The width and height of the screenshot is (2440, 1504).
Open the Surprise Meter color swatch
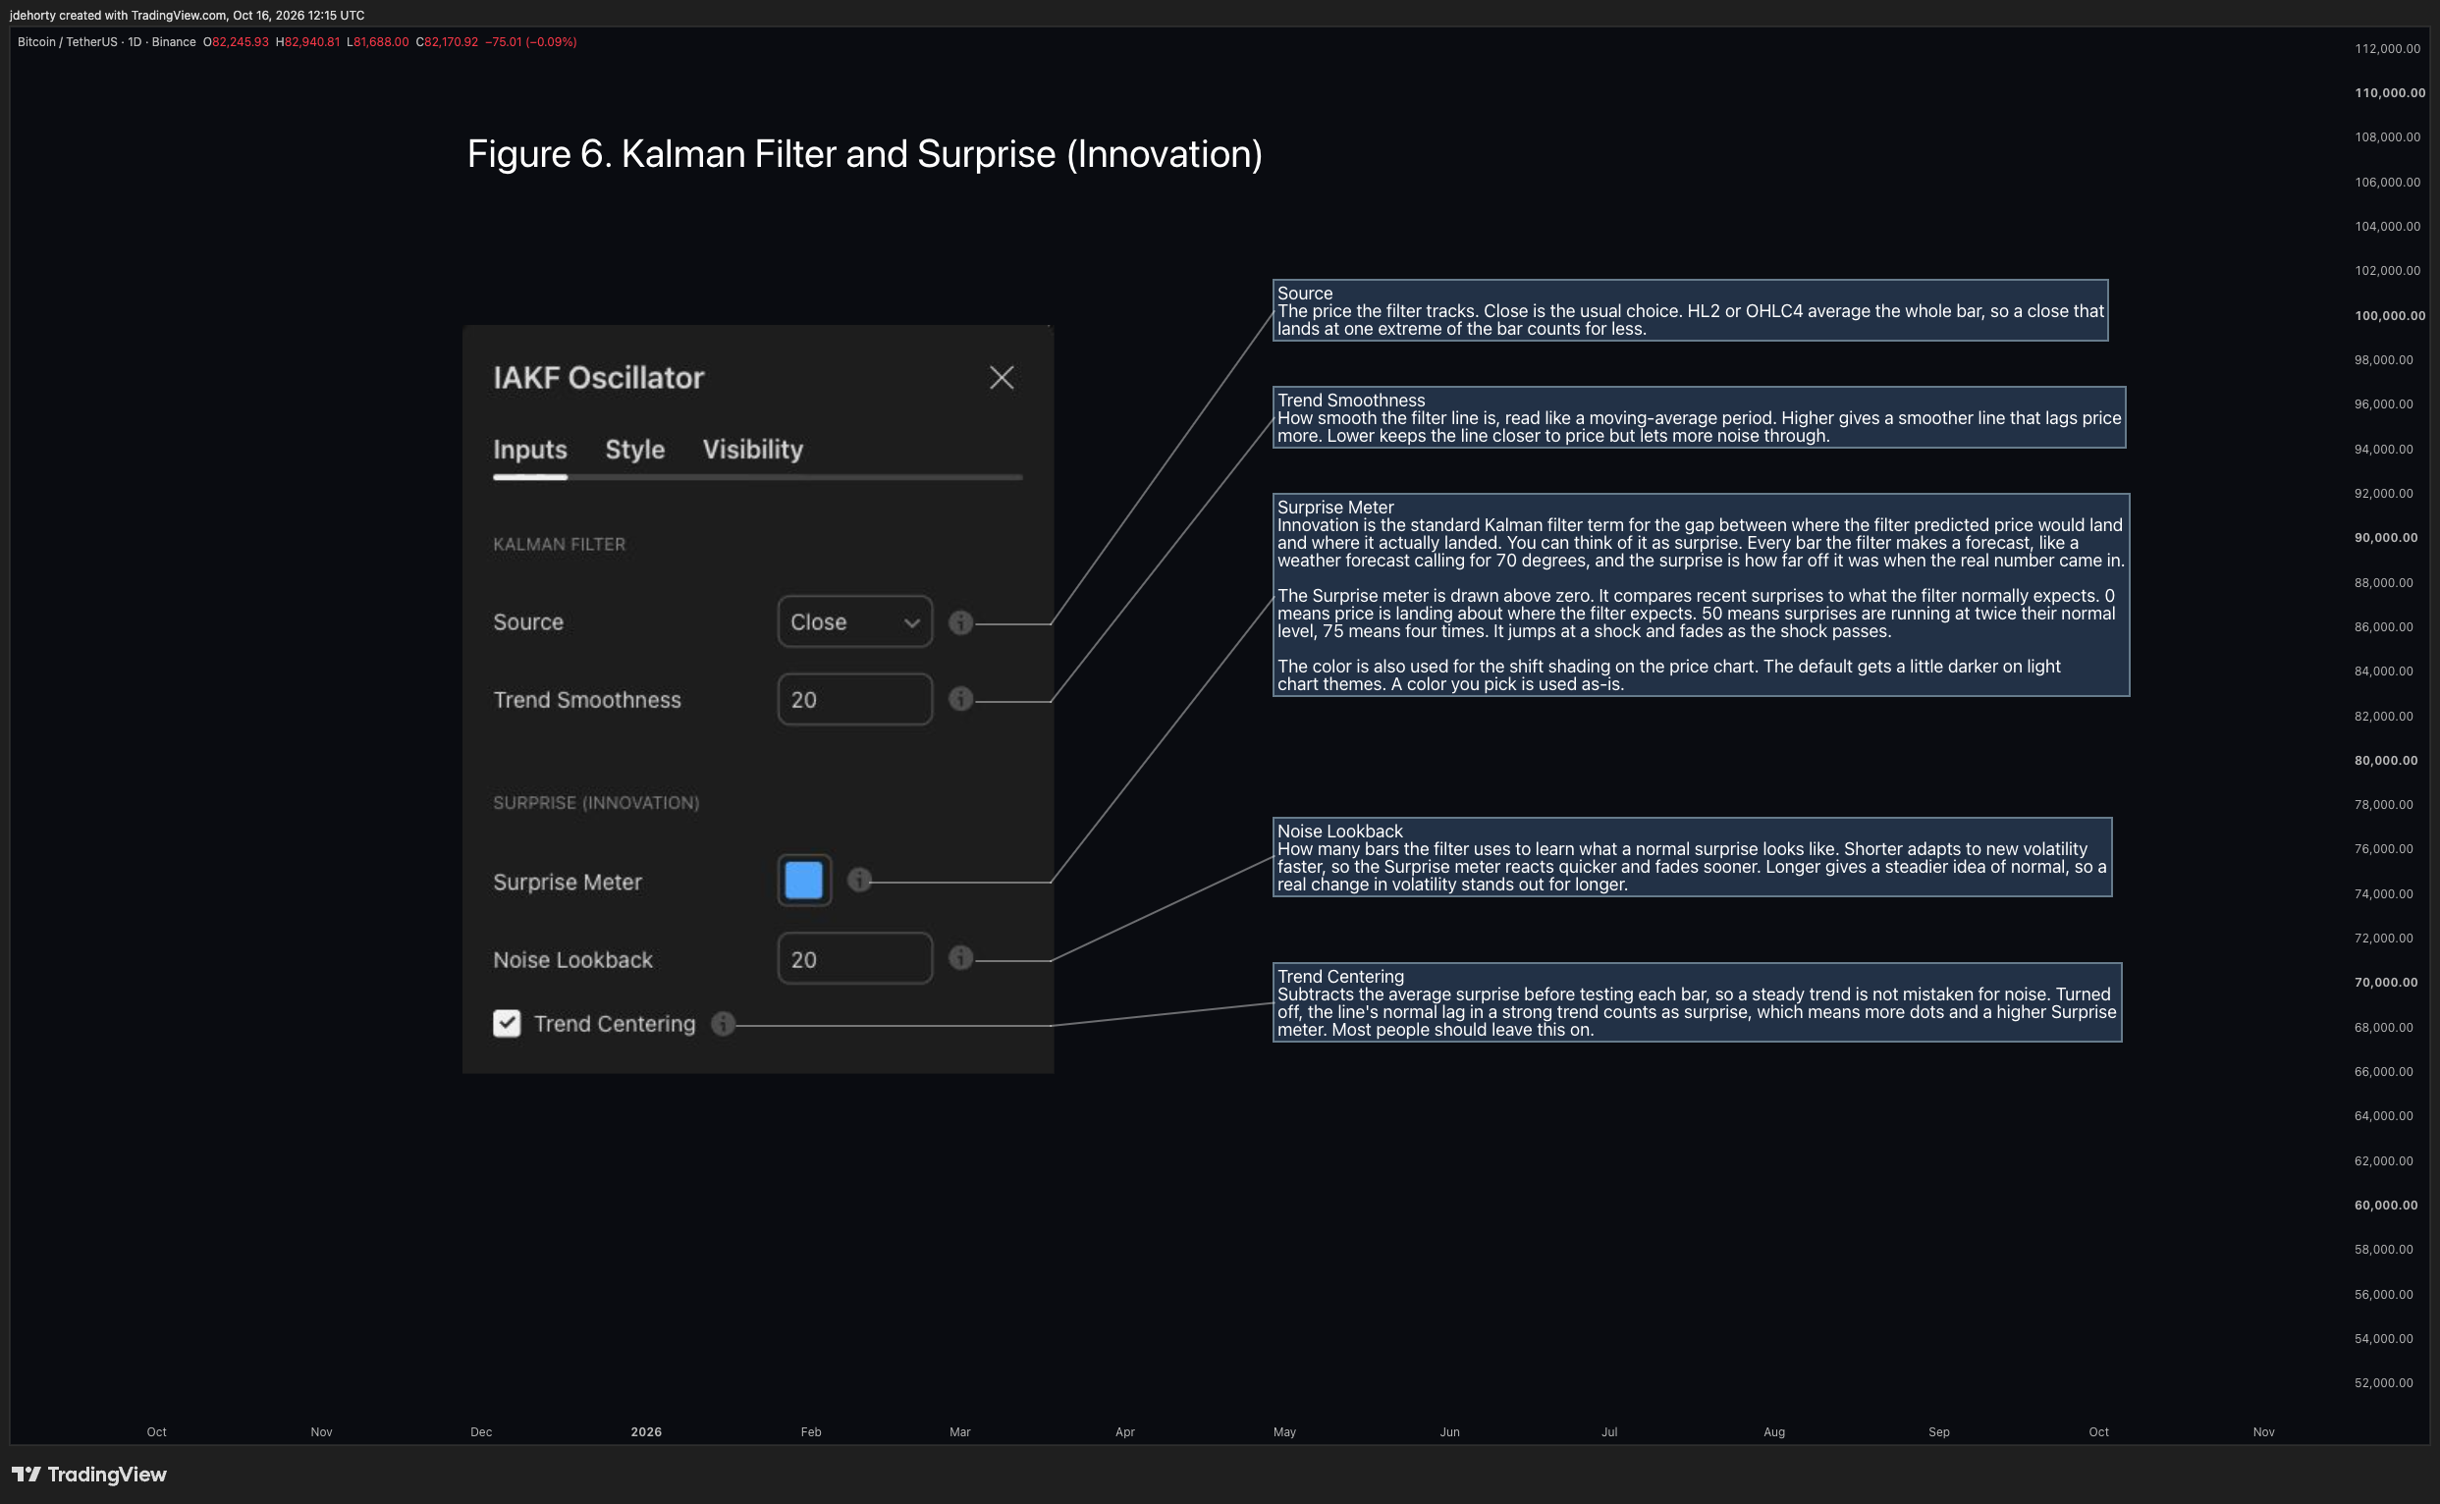click(804, 881)
